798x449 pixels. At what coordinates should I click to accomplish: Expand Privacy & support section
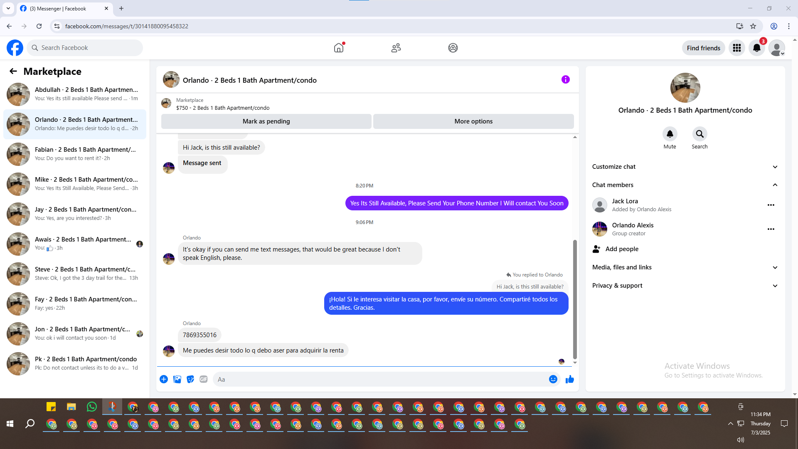click(x=685, y=286)
